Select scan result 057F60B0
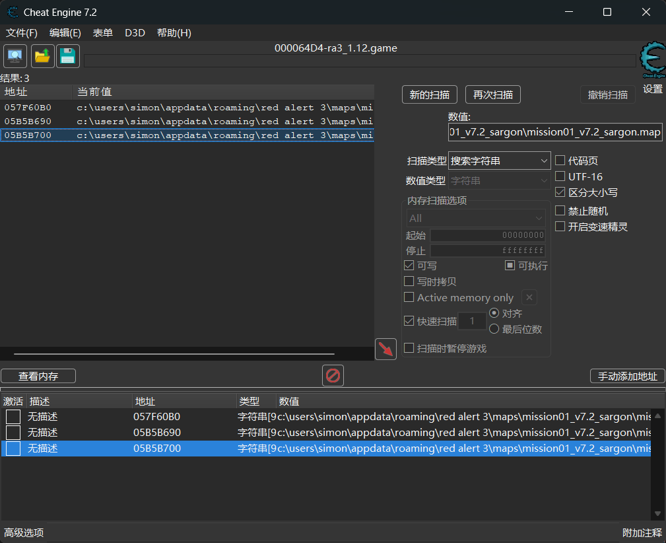Viewport: 666px width, 543px height. 187,108
